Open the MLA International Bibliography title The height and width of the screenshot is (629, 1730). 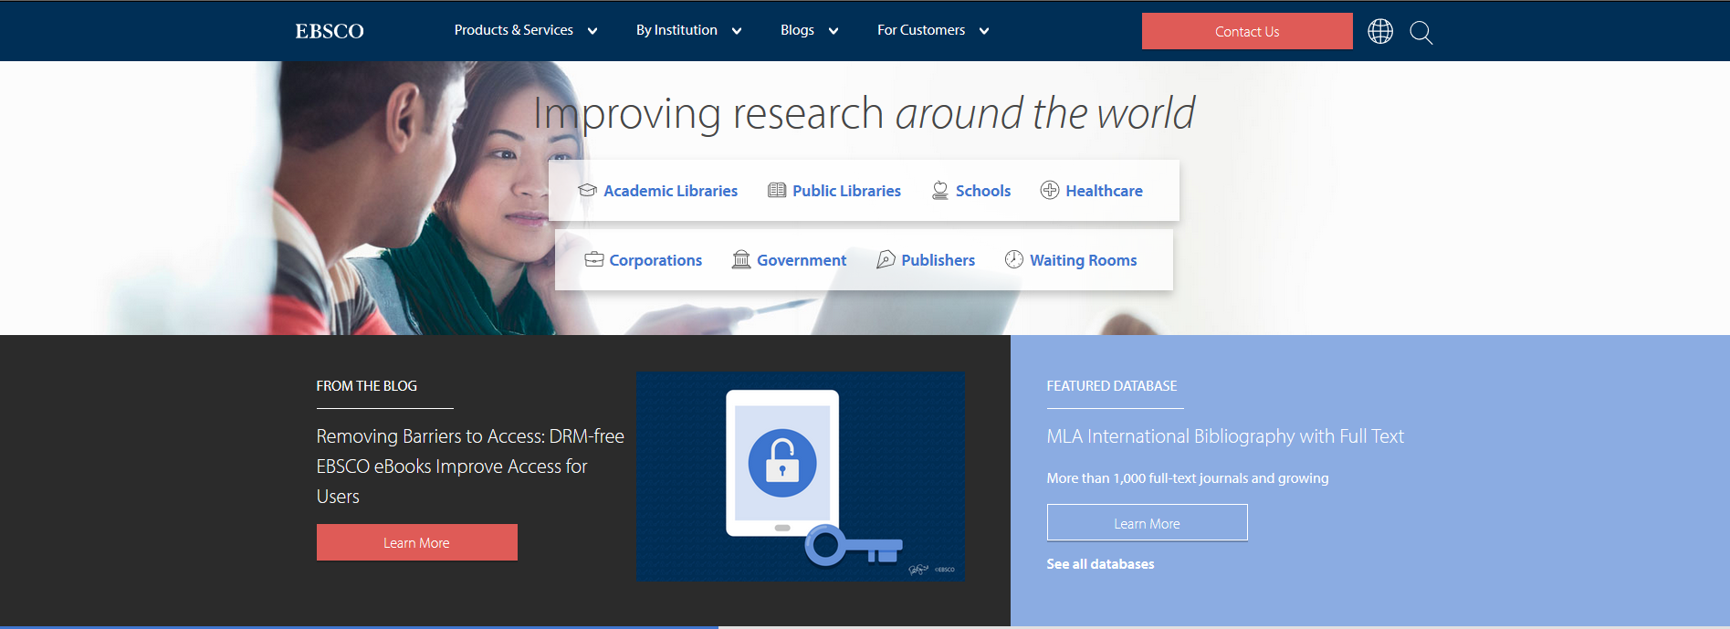click(x=1225, y=436)
